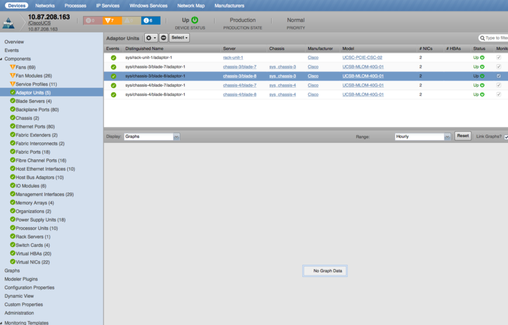
Task: Open the gear actions menu in Adaptor Units toolbar
Action: click(x=151, y=38)
